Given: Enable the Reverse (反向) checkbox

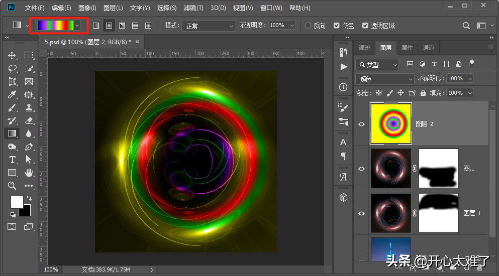Looking at the screenshot, I should (308, 26).
